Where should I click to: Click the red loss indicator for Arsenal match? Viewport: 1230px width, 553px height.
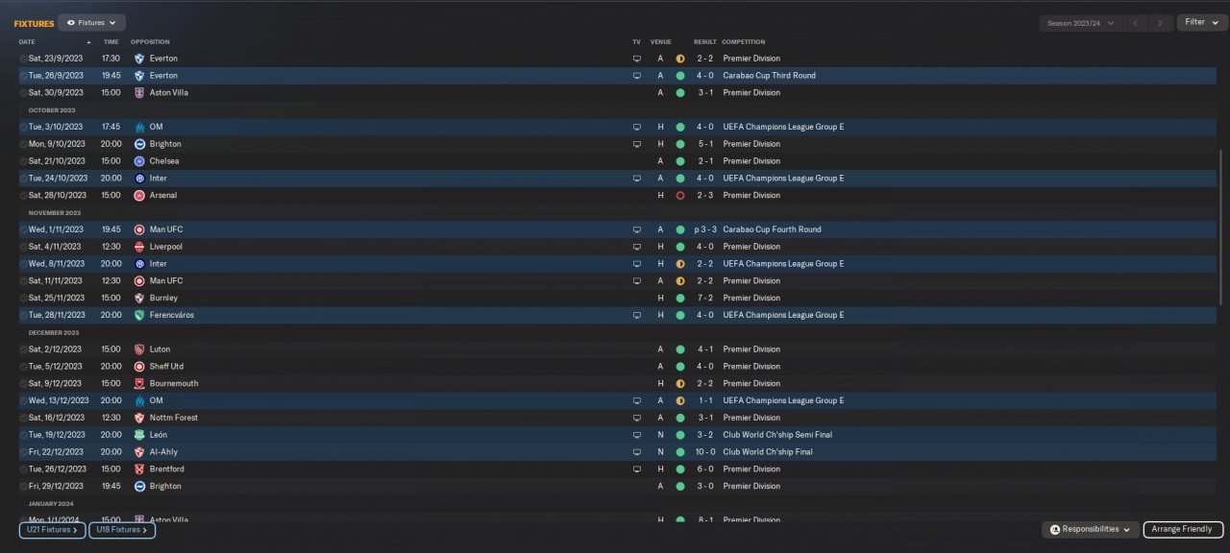(x=680, y=196)
